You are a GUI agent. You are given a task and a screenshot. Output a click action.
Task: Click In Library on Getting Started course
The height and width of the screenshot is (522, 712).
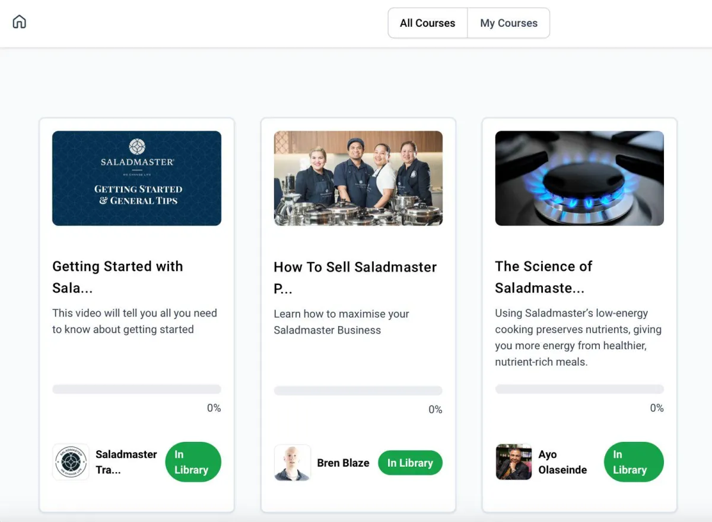point(193,462)
